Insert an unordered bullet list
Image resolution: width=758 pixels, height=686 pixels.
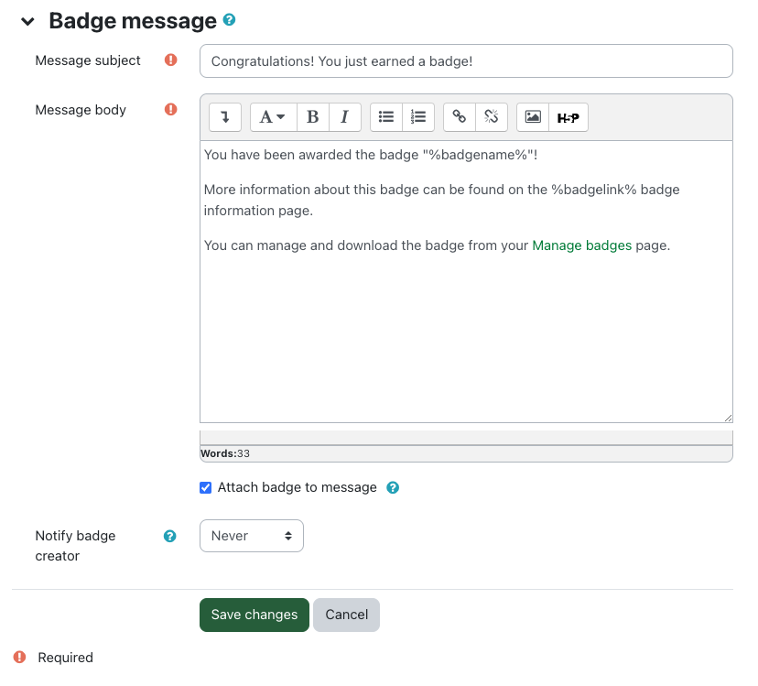click(386, 117)
